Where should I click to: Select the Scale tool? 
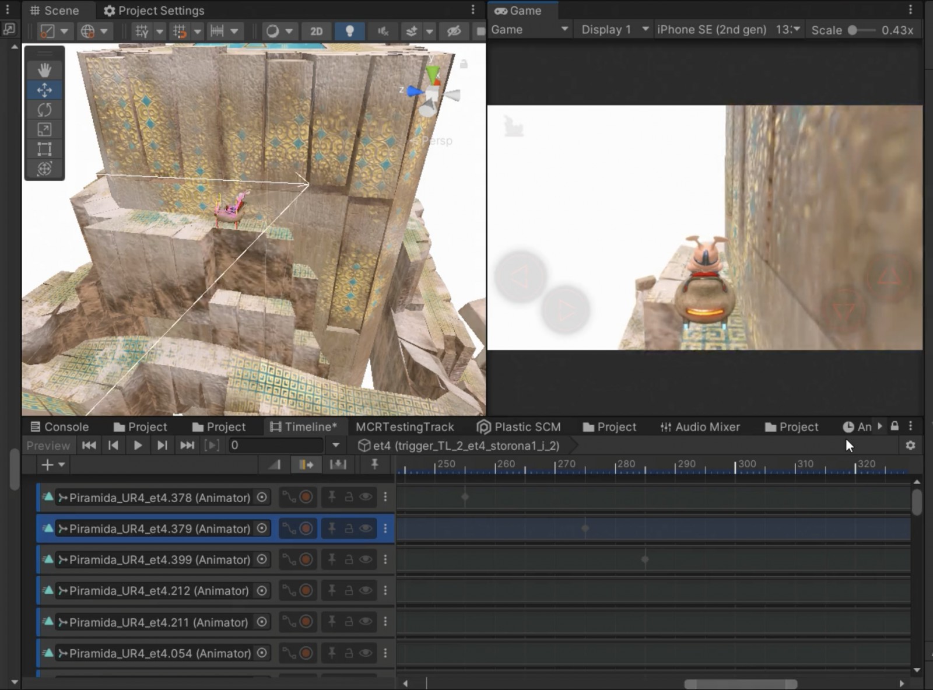click(x=44, y=129)
